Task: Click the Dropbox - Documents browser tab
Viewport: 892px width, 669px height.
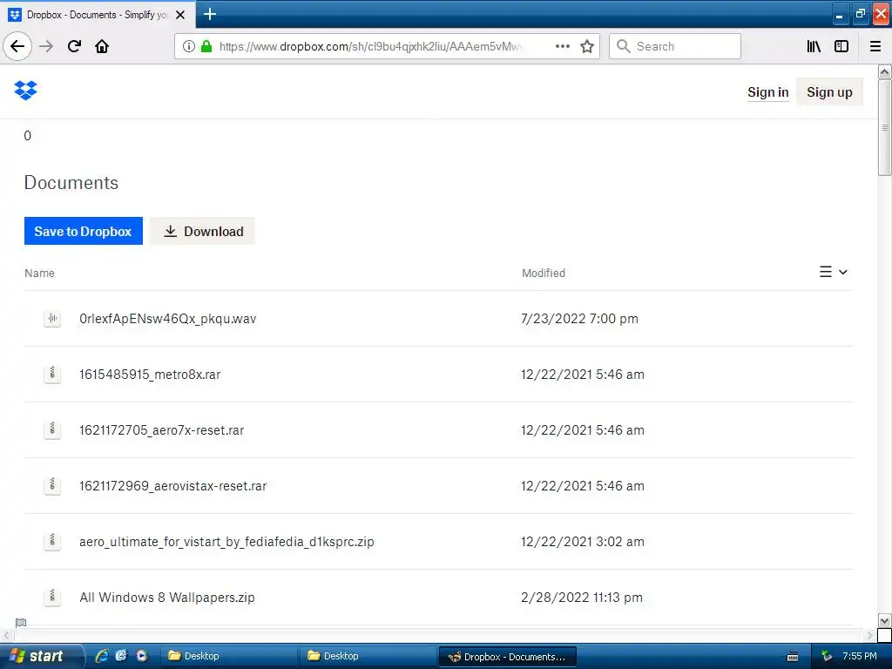Action: point(98,15)
